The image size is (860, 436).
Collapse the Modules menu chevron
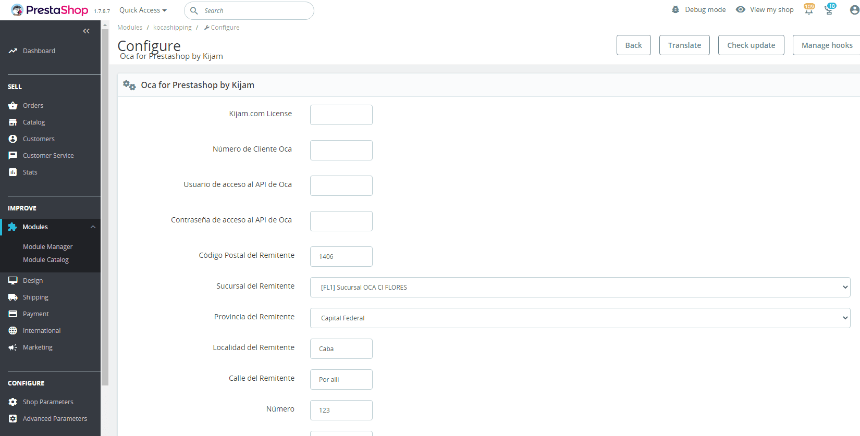[93, 227]
